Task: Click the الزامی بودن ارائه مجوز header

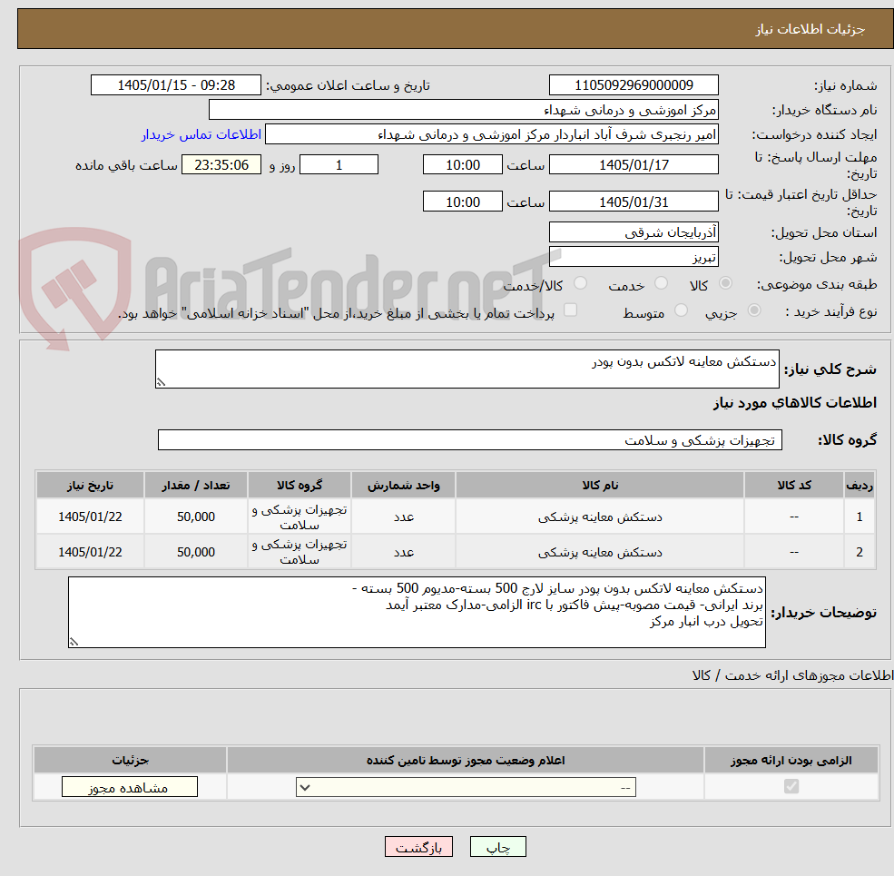Action: (791, 760)
